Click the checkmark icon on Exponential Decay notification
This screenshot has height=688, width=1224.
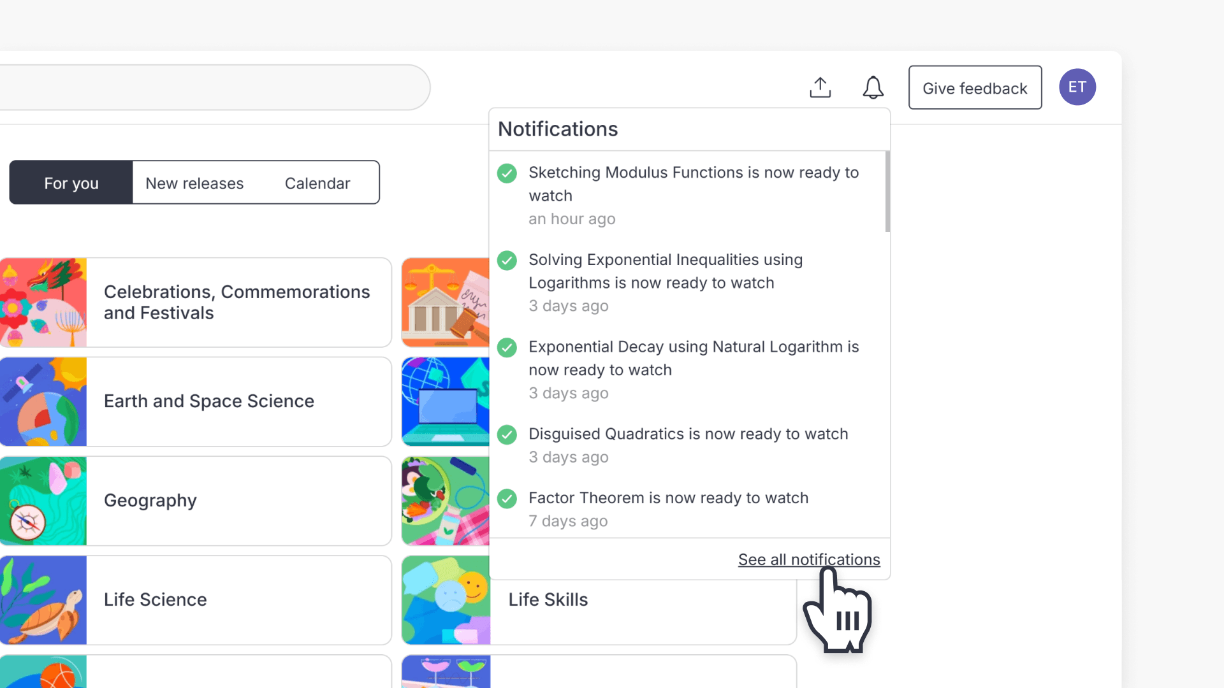click(507, 348)
